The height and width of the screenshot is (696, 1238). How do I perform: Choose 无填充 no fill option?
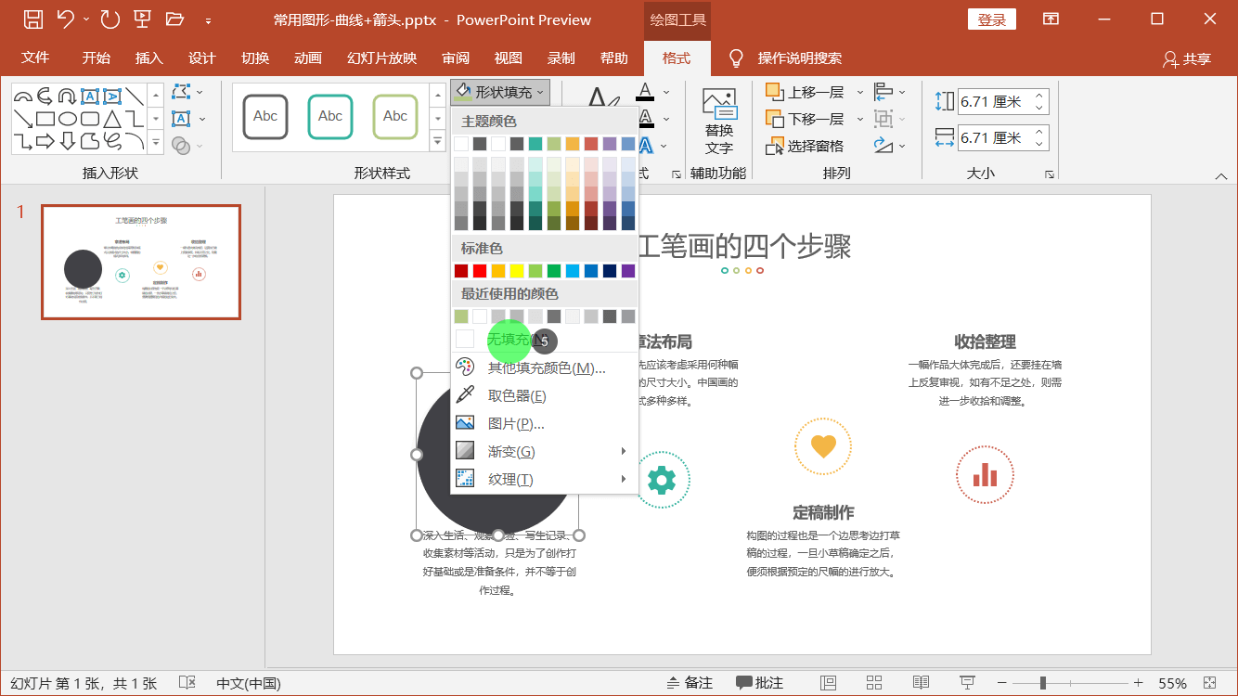(x=545, y=340)
